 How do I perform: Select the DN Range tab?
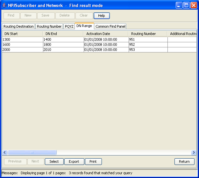tap(84, 26)
